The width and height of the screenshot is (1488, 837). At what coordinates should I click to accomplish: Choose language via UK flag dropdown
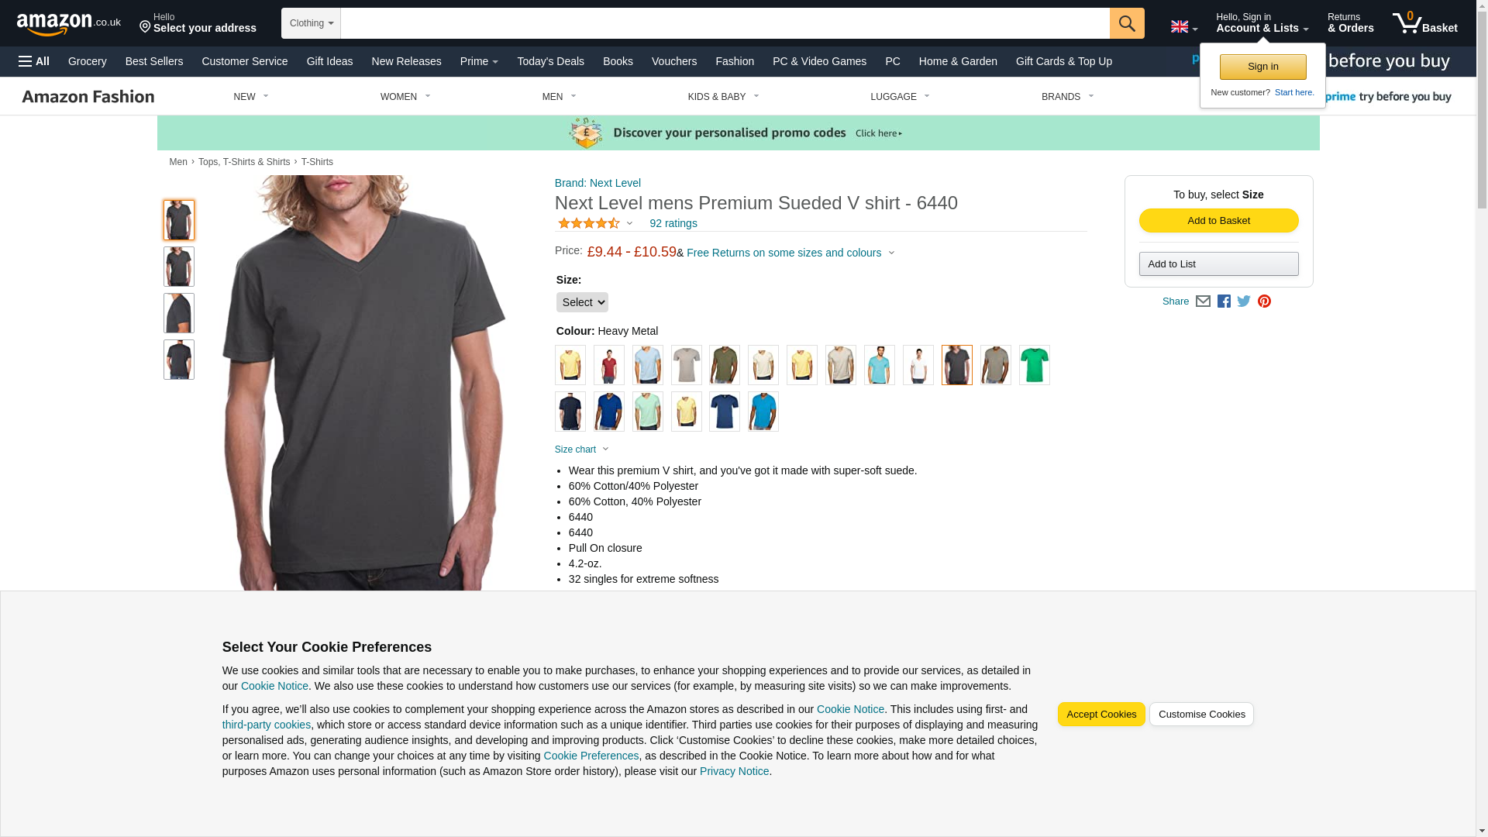pos(1183,27)
